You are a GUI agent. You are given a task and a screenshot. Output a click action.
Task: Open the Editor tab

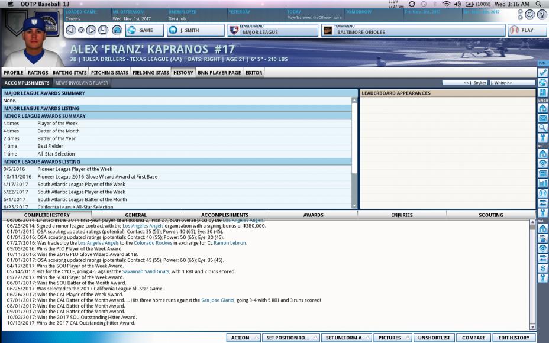click(254, 73)
